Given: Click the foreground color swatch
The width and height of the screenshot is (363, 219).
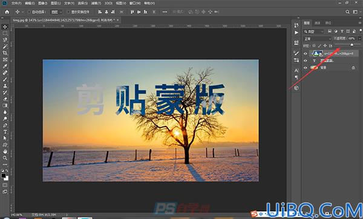Looking at the screenshot, I should (x=4, y=175).
